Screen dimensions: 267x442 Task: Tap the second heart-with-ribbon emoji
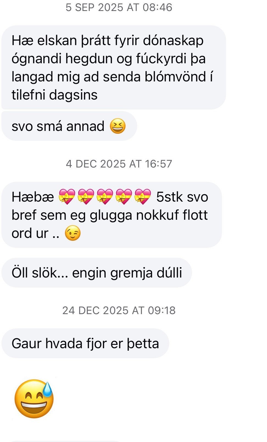[x=86, y=197]
